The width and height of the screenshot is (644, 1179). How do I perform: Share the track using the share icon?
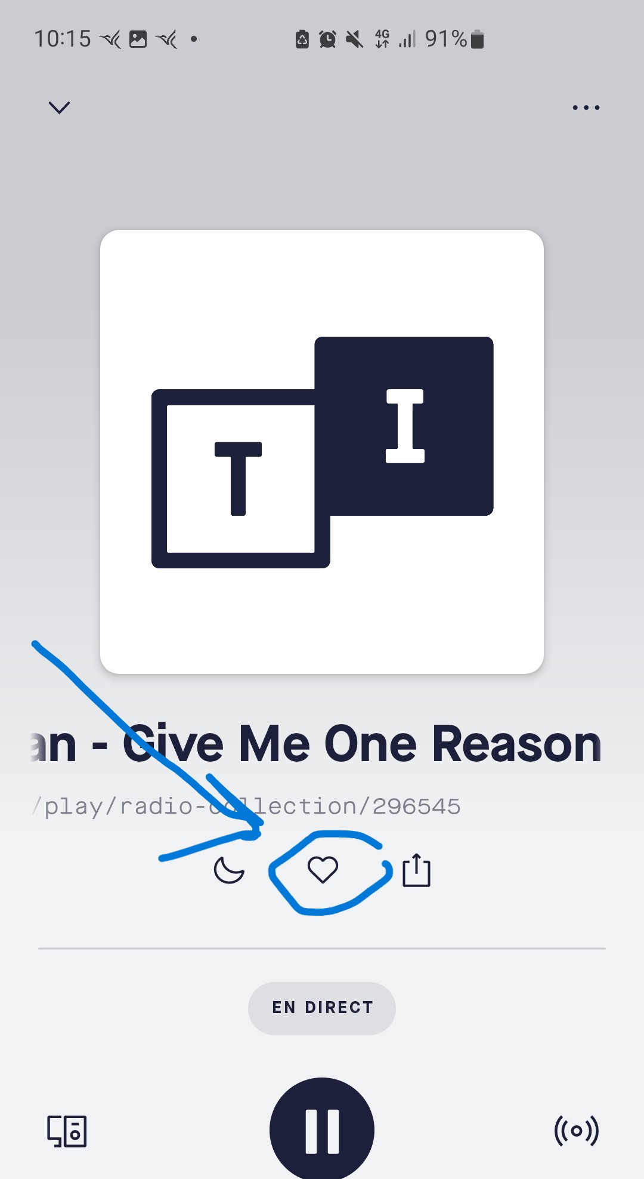(416, 870)
